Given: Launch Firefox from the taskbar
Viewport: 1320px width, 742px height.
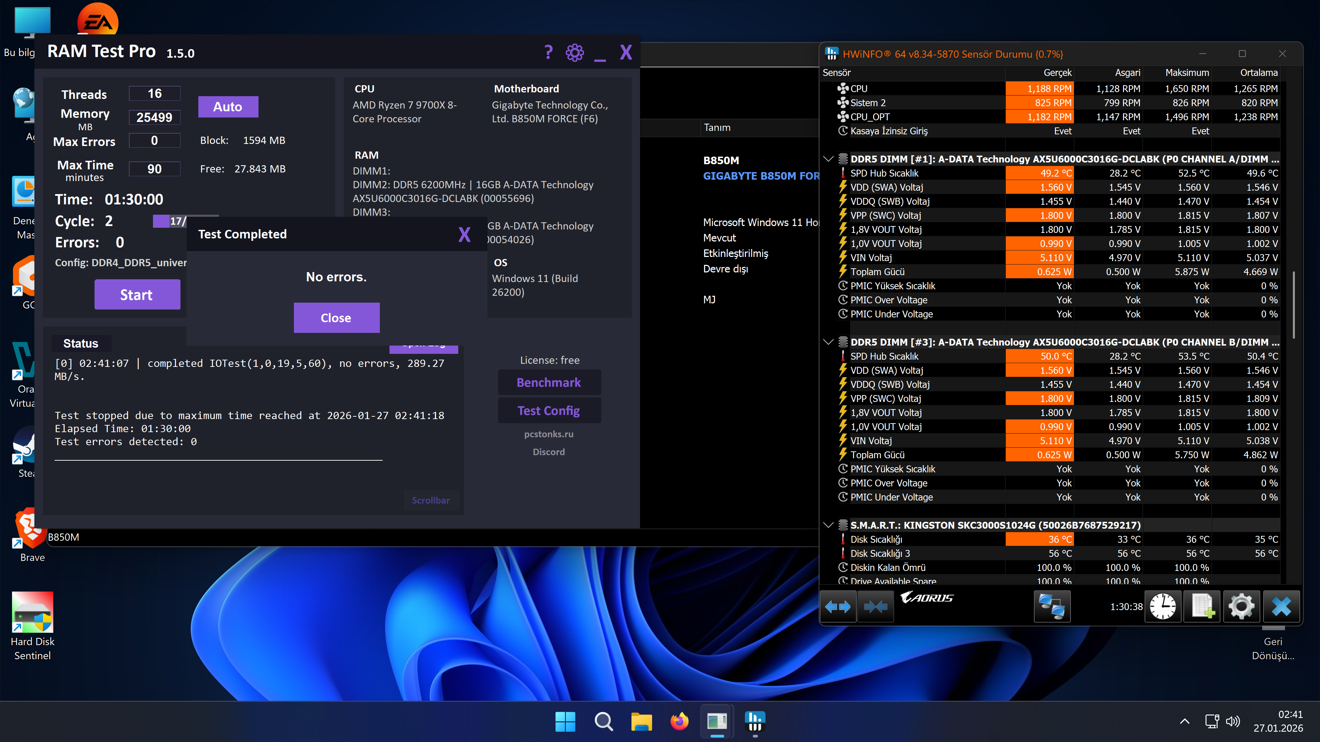Looking at the screenshot, I should pos(680,721).
